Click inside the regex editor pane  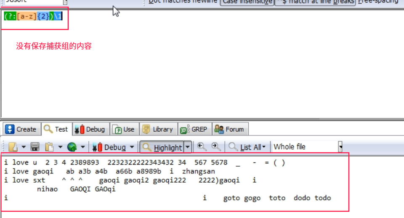(x=202, y=64)
